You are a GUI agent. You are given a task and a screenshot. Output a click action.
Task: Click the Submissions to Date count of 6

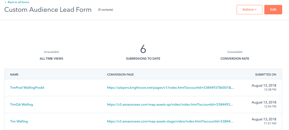click(x=143, y=49)
